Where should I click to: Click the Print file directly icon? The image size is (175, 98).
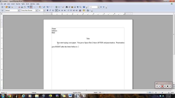22,7
